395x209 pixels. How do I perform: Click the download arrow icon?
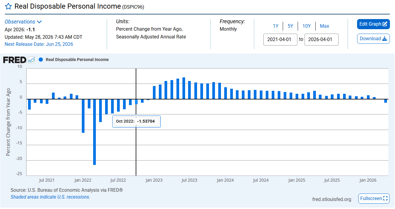coord(385,39)
